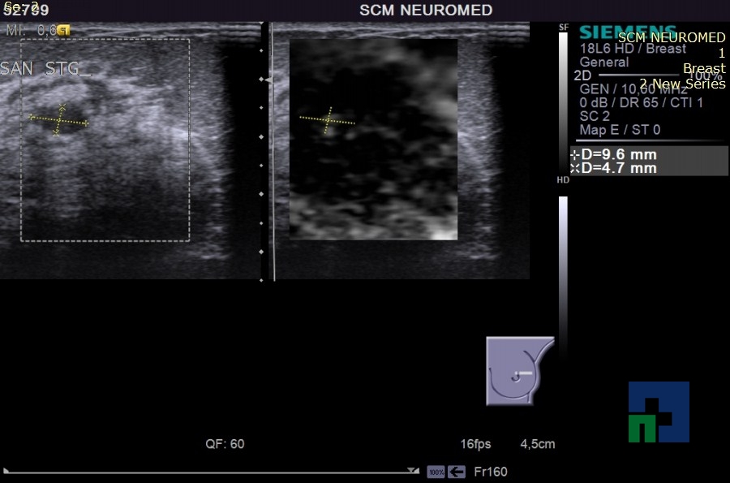Click the caliper cross on elastogram image
The image size is (730, 483).
tap(328, 120)
